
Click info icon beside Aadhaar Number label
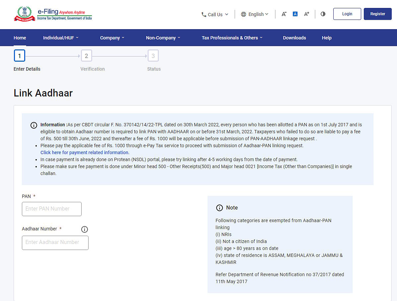click(85, 229)
